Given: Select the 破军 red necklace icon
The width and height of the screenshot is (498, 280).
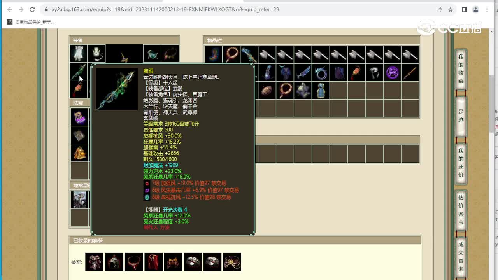Looking at the screenshot, I should pos(134,262).
